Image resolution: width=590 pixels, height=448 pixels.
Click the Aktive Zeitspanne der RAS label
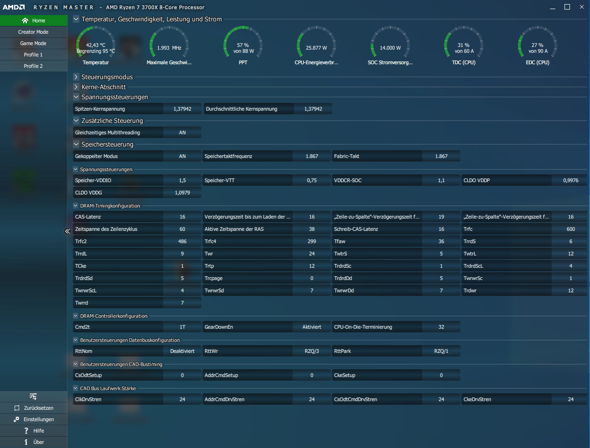click(234, 229)
